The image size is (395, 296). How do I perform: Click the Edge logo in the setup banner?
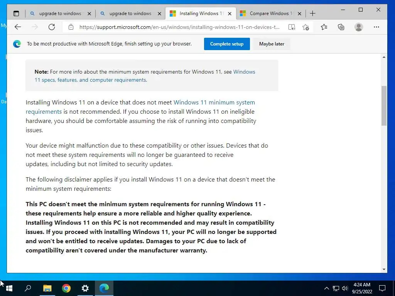(x=17, y=44)
